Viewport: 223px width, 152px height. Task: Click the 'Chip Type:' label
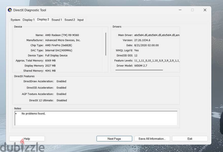[37, 45]
